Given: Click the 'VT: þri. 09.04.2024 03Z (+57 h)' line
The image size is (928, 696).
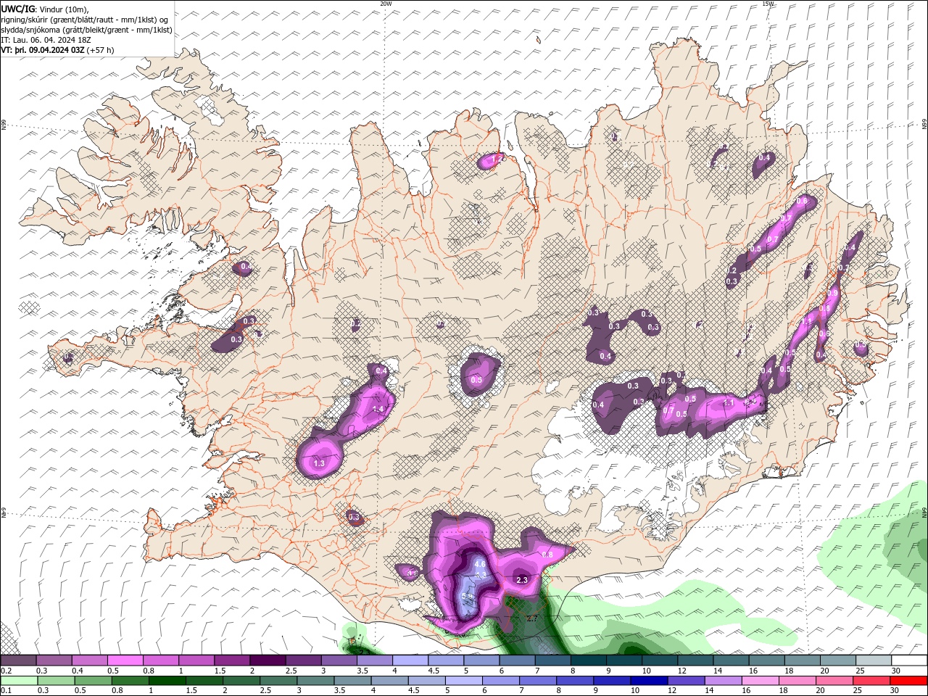Looking at the screenshot, I should click(x=57, y=50).
